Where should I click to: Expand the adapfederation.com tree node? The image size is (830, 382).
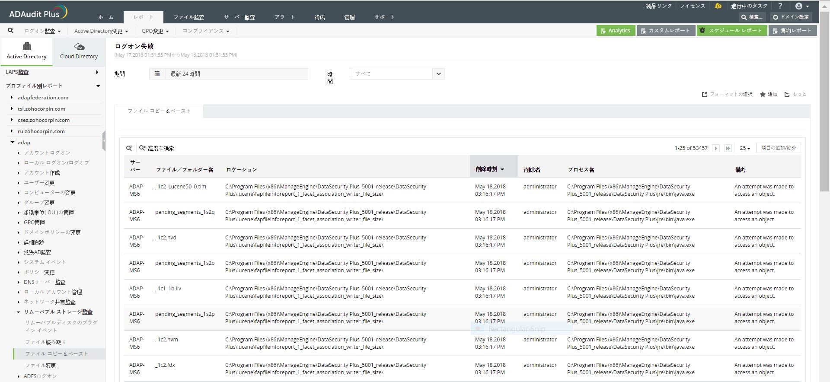click(12, 98)
